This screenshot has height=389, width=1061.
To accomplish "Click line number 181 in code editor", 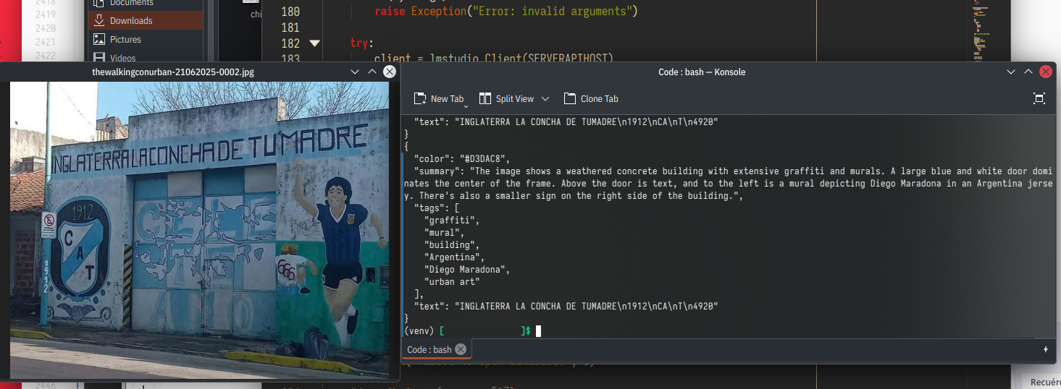I will [x=290, y=28].
